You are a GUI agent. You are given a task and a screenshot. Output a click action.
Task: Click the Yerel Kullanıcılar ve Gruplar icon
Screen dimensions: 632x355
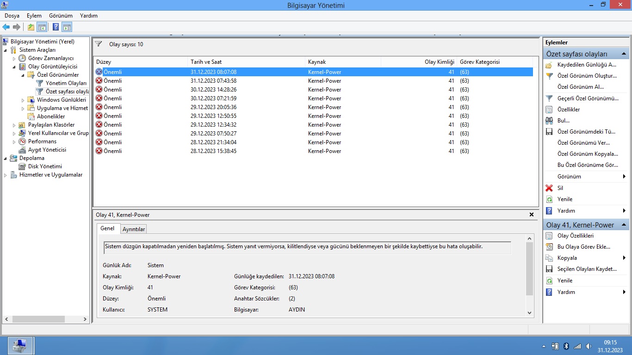point(22,133)
